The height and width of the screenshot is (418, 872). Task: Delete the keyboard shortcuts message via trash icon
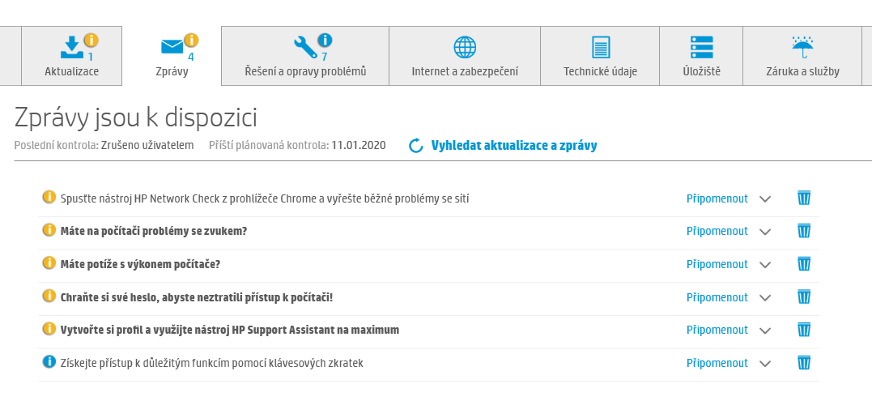(804, 363)
